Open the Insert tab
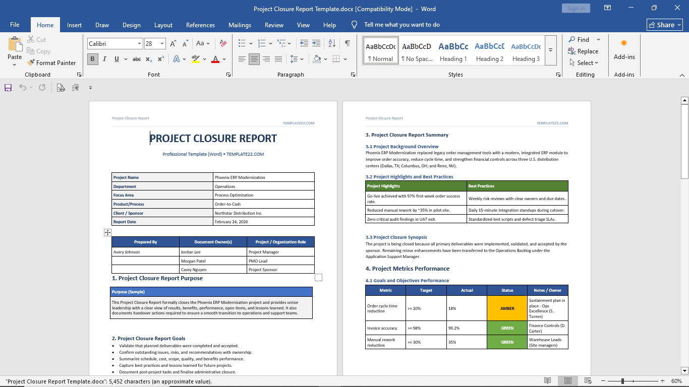 click(x=74, y=25)
